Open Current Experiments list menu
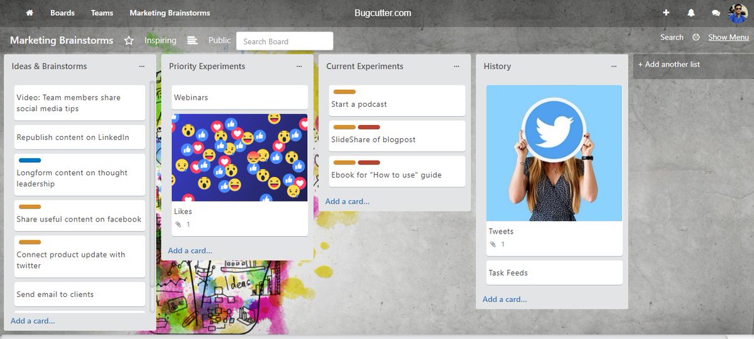 click(456, 66)
